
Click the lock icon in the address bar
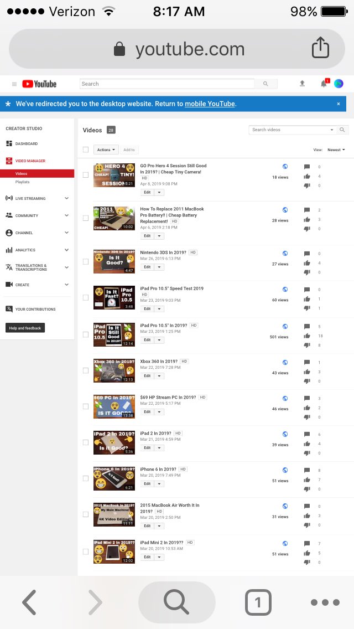pyautogui.click(x=119, y=50)
